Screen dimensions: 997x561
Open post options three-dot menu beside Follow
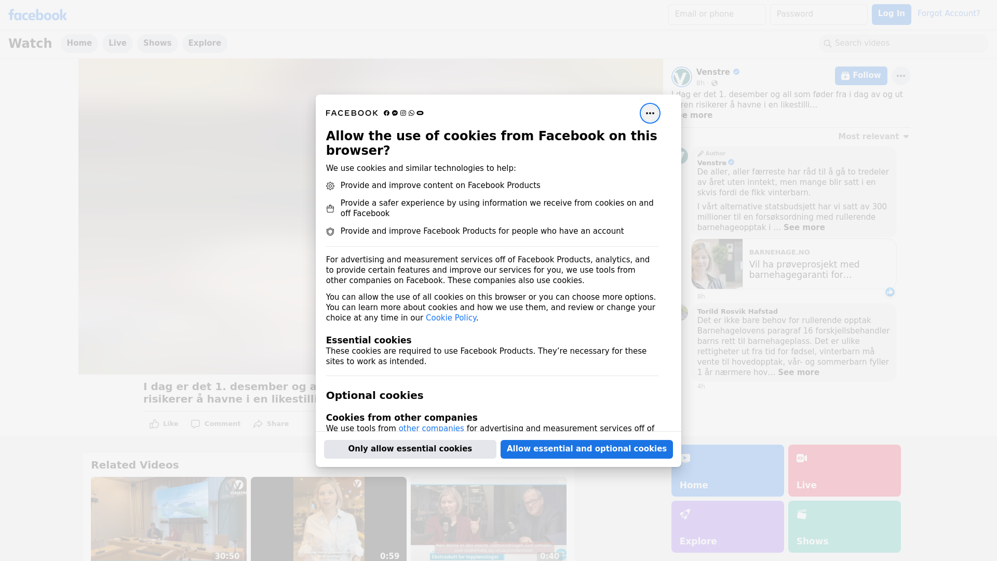click(900, 76)
